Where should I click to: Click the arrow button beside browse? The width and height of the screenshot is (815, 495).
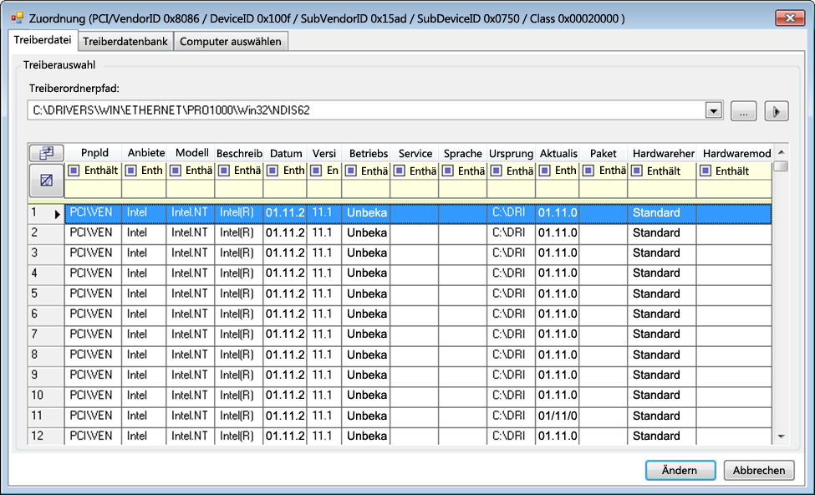tap(777, 110)
